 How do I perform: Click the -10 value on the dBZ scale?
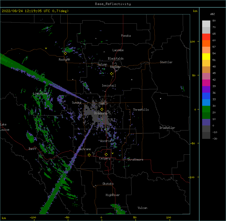click(x=215, y=132)
